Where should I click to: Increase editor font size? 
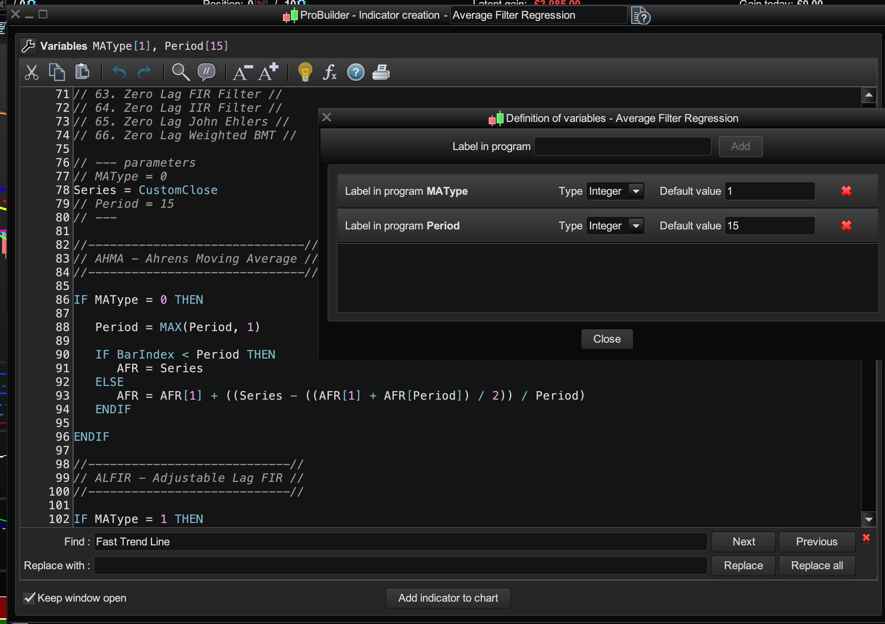268,72
